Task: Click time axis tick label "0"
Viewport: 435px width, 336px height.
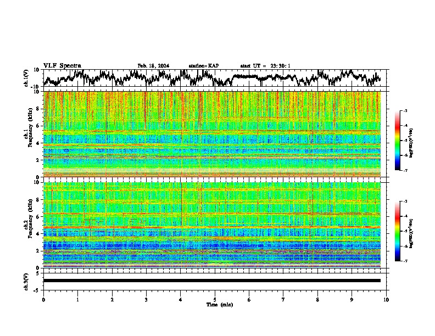Action: [43, 300]
